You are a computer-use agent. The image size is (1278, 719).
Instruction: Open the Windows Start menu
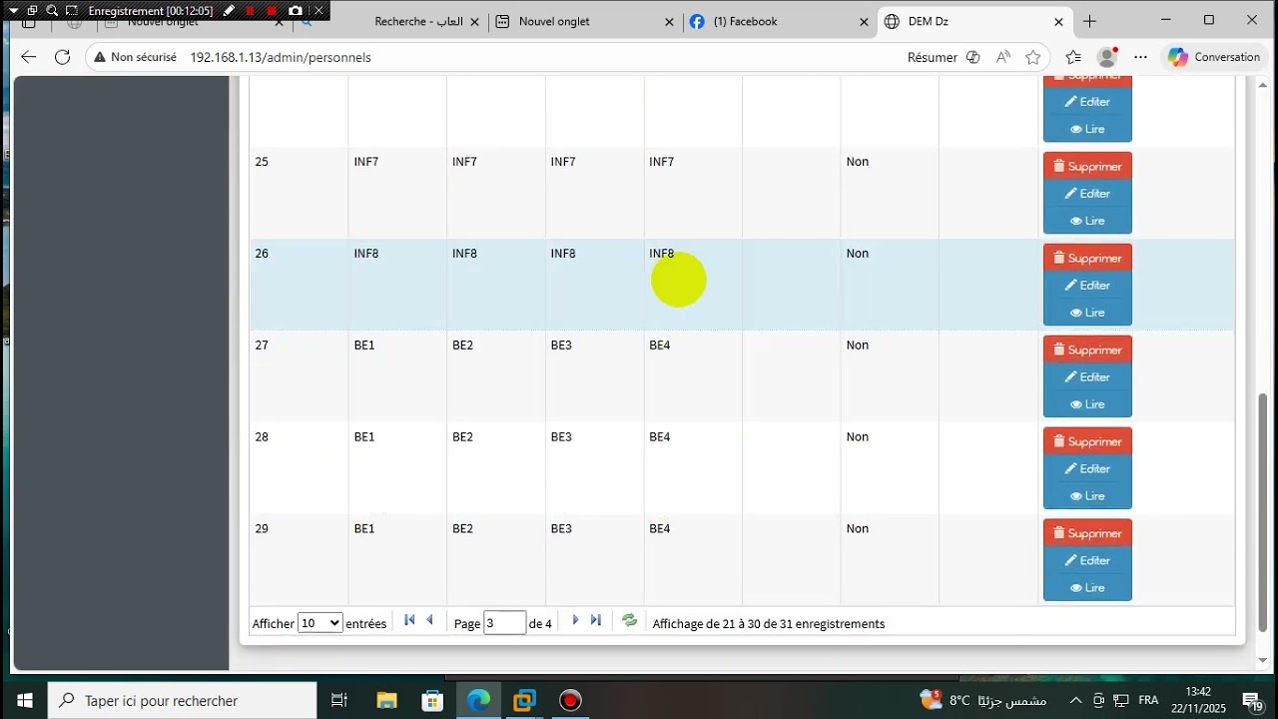pyautogui.click(x=24, y=700)
